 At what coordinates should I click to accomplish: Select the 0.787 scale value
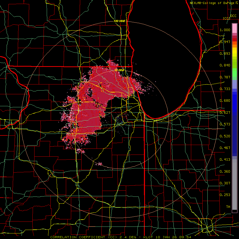225,77
